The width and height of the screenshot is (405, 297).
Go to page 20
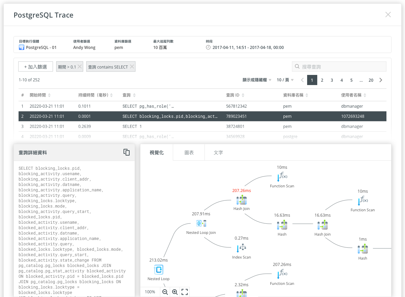(x=371, y=80)
